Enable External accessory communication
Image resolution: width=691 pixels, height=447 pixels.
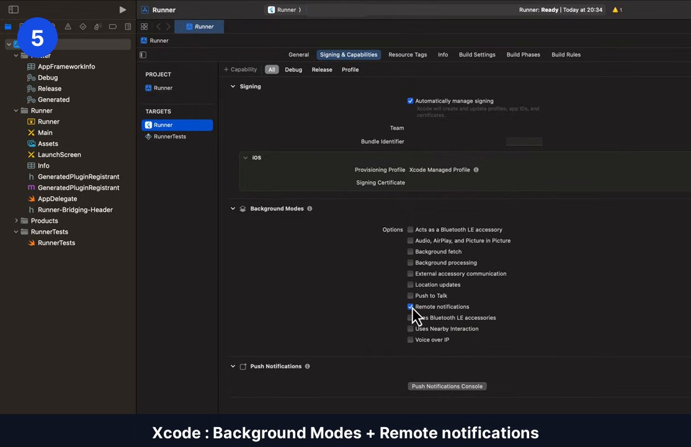(x=410, y=274)
